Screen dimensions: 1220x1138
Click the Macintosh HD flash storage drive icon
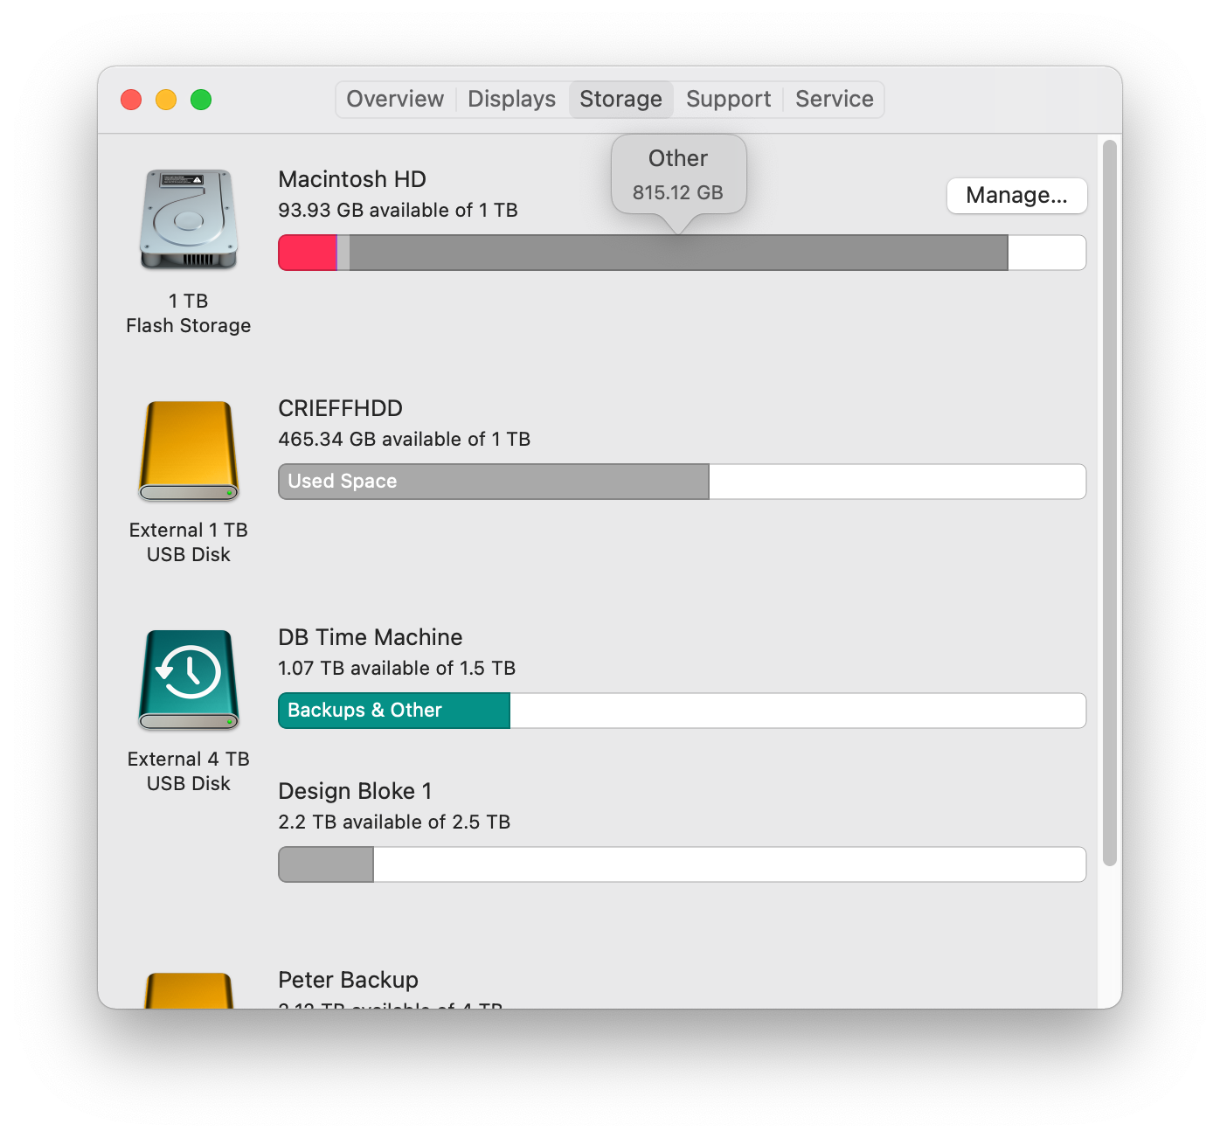[x=189, y=219]
